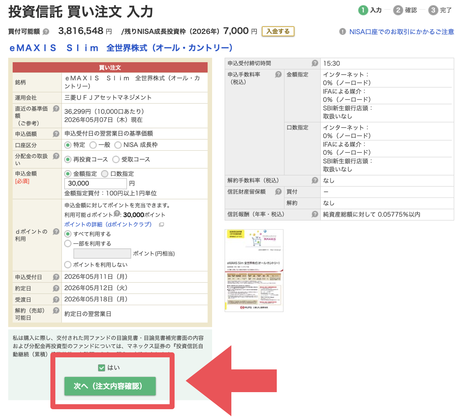Open help for 解約（売却）可能日

coord(56,310)
